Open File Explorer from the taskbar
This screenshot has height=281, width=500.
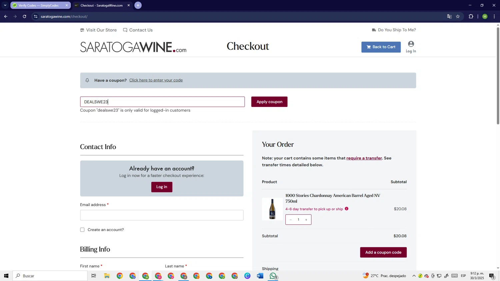point(107,276)
